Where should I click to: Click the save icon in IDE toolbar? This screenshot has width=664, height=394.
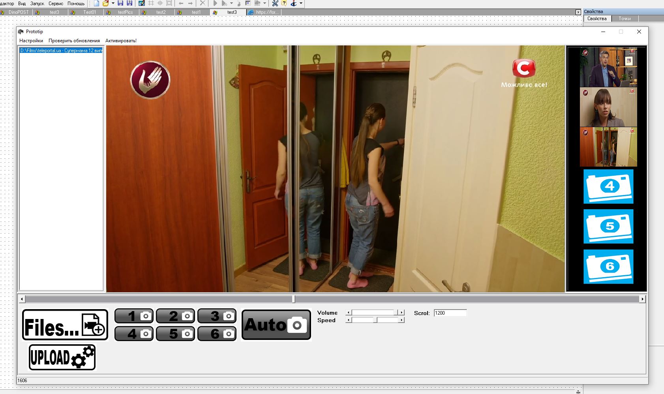120,3
